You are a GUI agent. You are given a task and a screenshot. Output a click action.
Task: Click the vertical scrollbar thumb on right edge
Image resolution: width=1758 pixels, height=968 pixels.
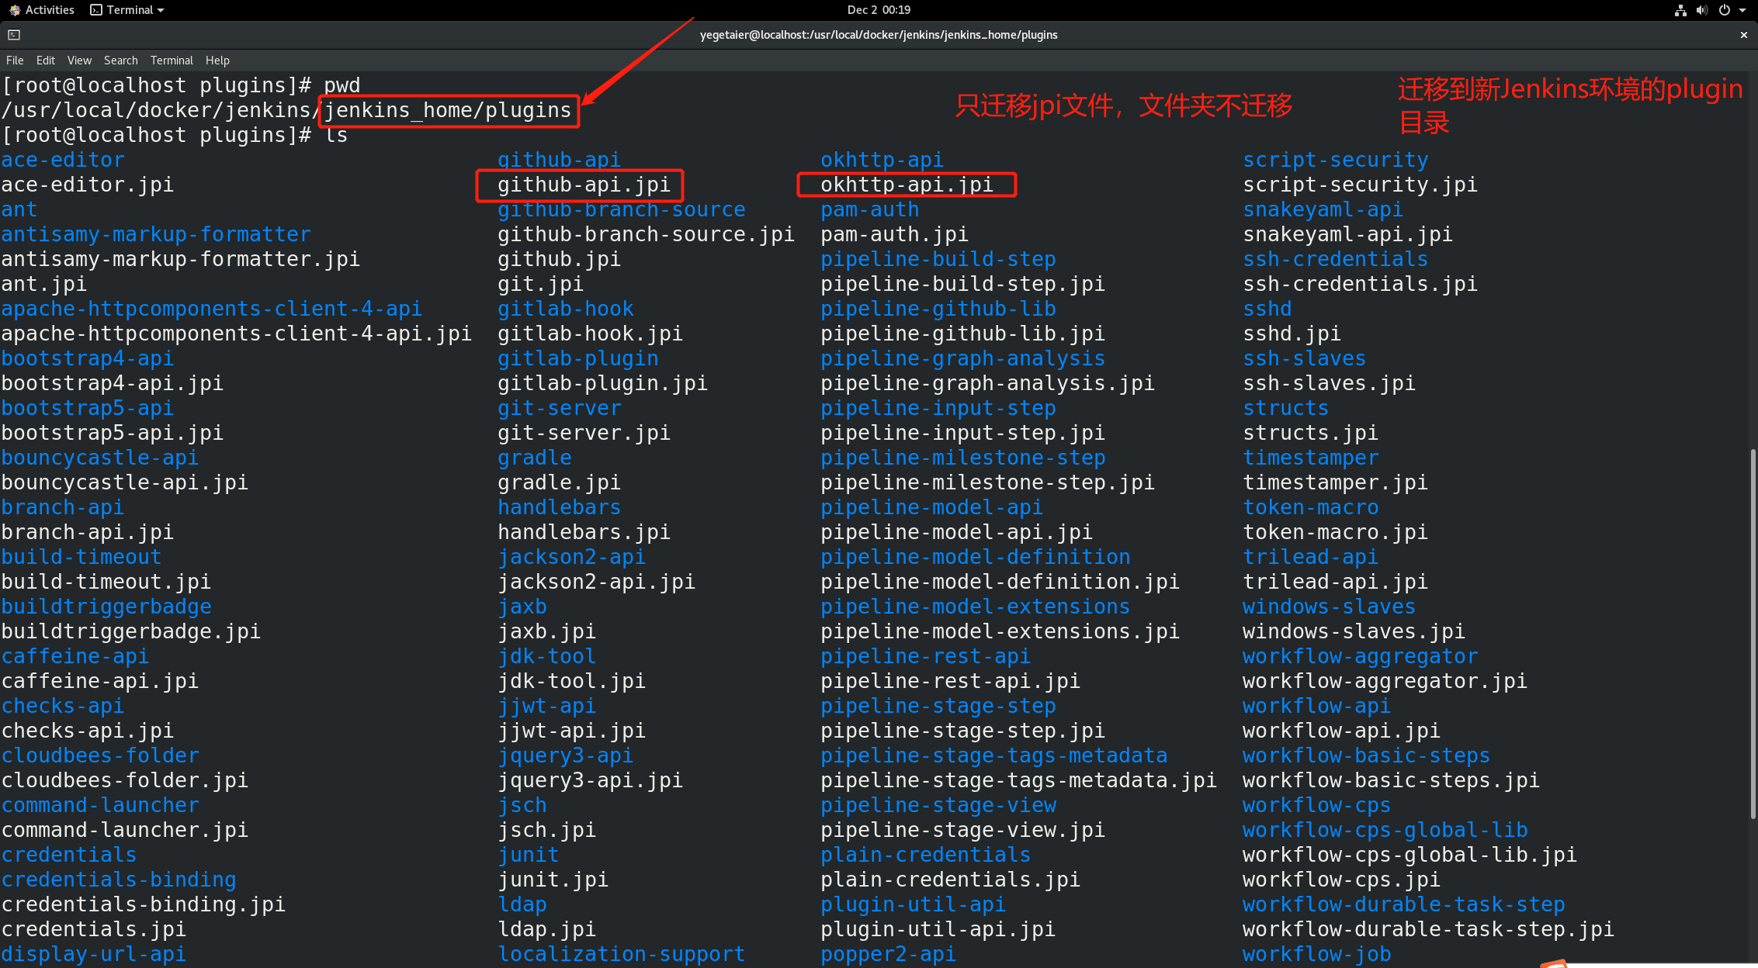point(1753,632)
